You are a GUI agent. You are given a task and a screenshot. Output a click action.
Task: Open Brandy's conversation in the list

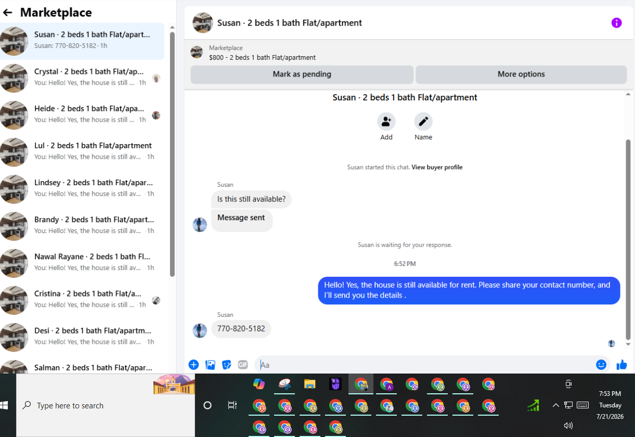tap(82, 226)
